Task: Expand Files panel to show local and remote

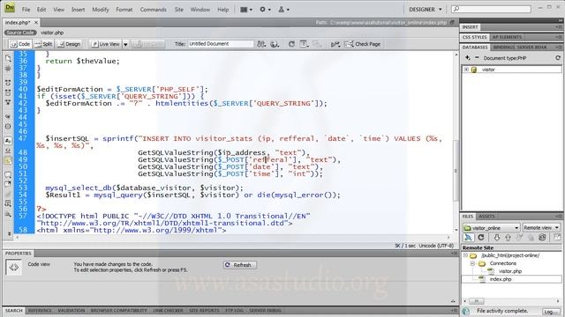Action: (557, 238)
